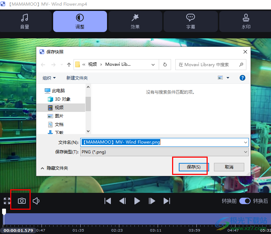Open the save type PNG dropdown
The image size is (271, 234).
pyautogui.click(x=164, y=152)
